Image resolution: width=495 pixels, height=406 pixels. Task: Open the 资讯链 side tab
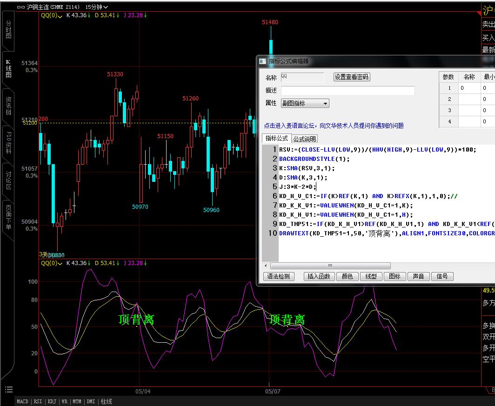pyautogui.click(x=8, y=106)
